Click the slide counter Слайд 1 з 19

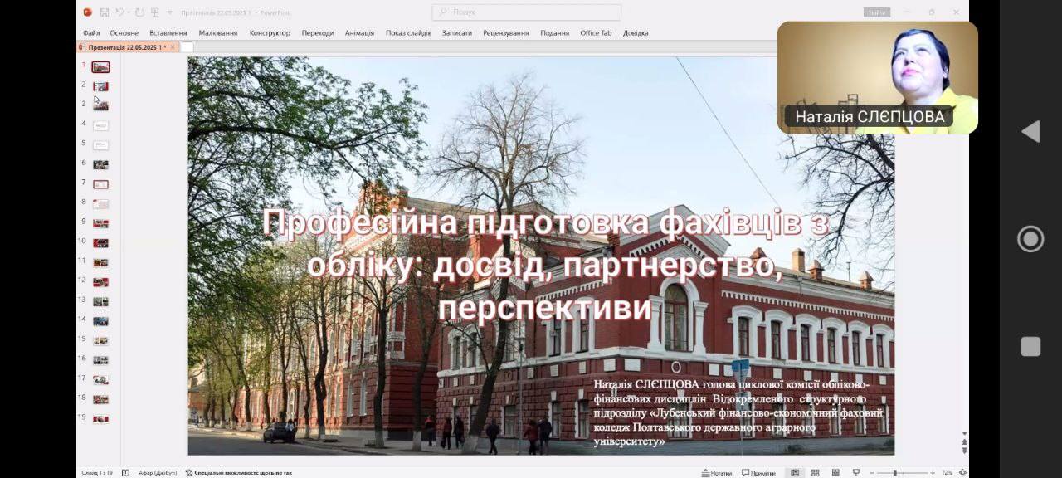97,473
